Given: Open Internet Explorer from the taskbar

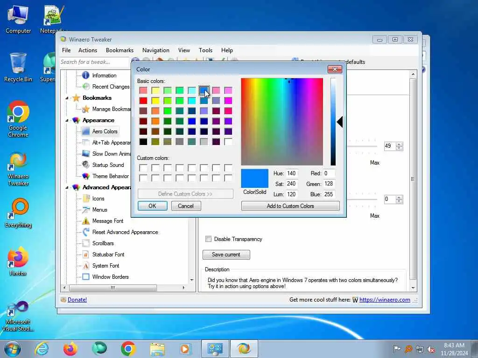Looking at the screenshot, I should [x=42, y=349].
